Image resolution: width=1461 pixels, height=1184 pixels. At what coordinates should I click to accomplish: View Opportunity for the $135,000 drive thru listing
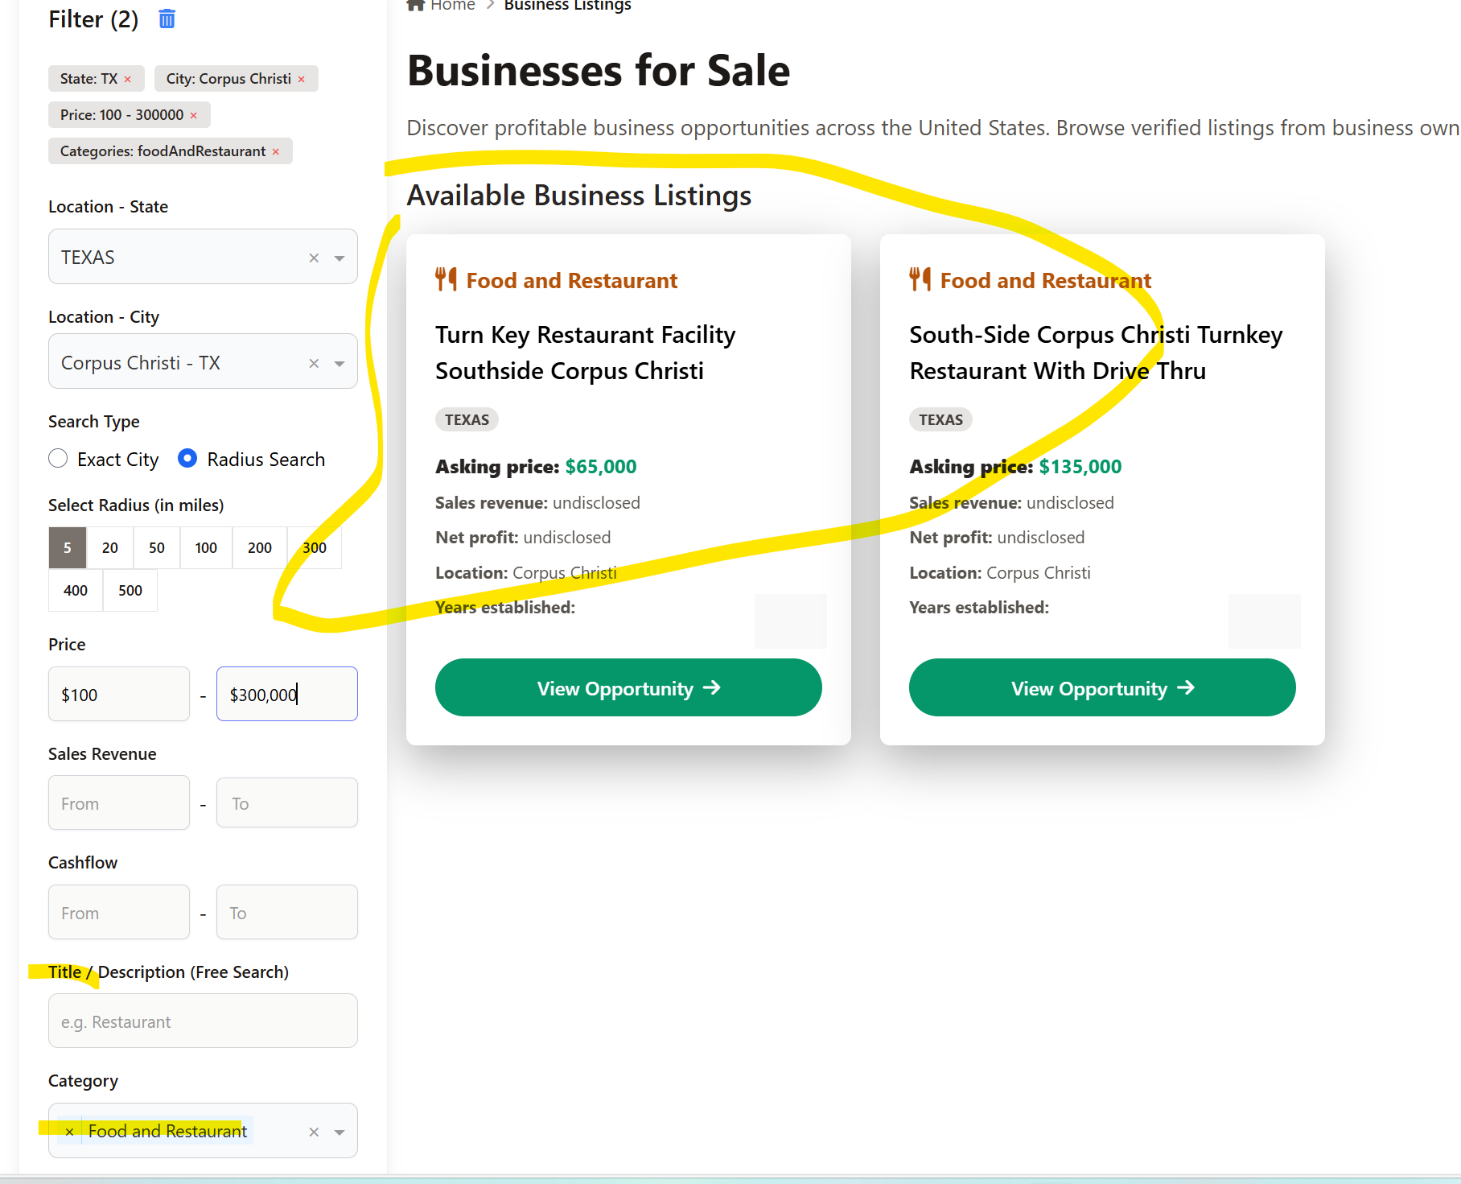[x=1102, y=687]
